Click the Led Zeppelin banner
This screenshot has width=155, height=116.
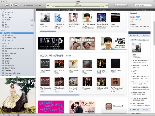click(x=51, y=43)
